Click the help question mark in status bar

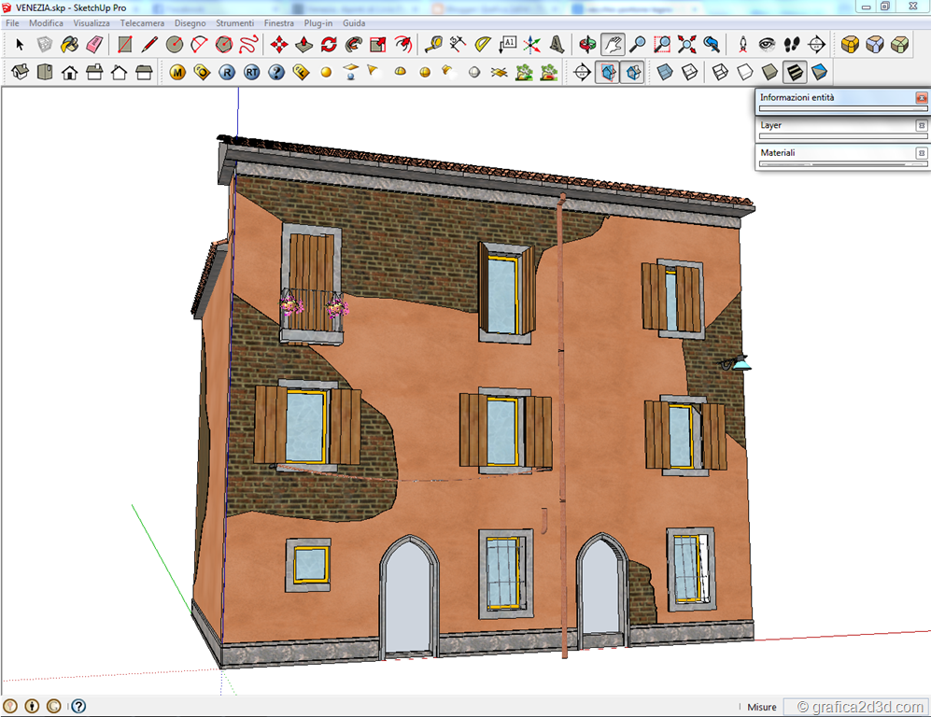coord(78,707)
